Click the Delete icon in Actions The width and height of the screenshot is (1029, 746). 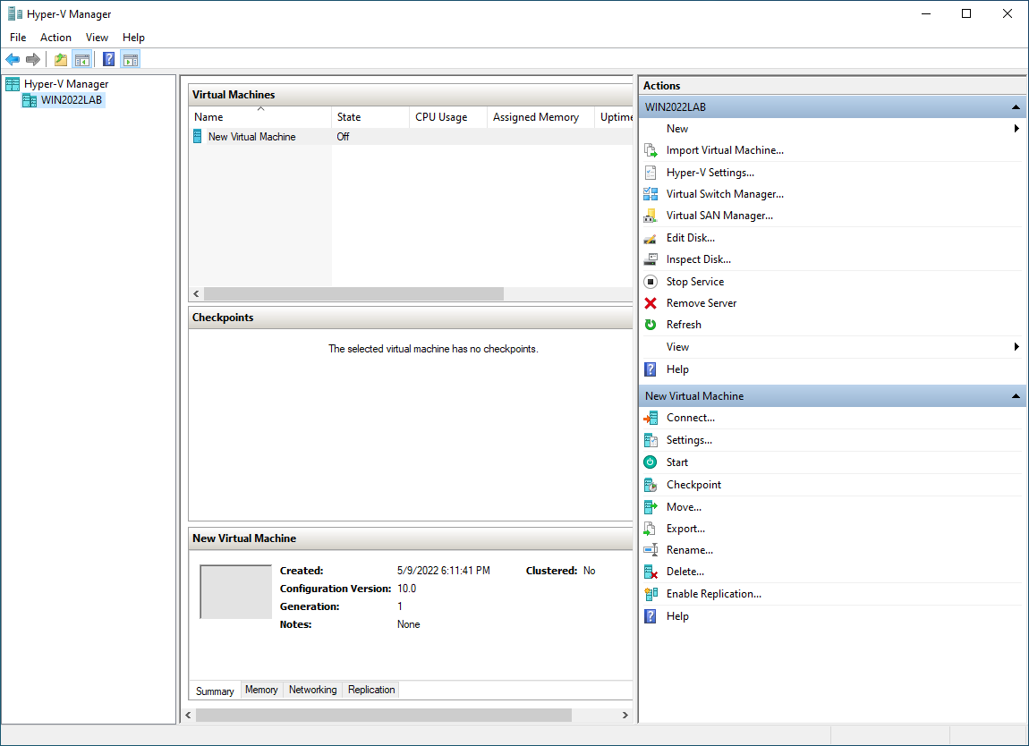pyautogui.click(x=651, y=572)
